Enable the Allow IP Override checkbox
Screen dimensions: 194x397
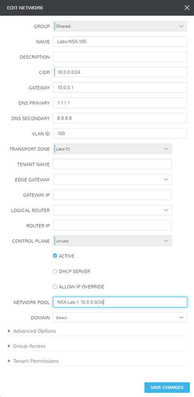pos(55,287)
